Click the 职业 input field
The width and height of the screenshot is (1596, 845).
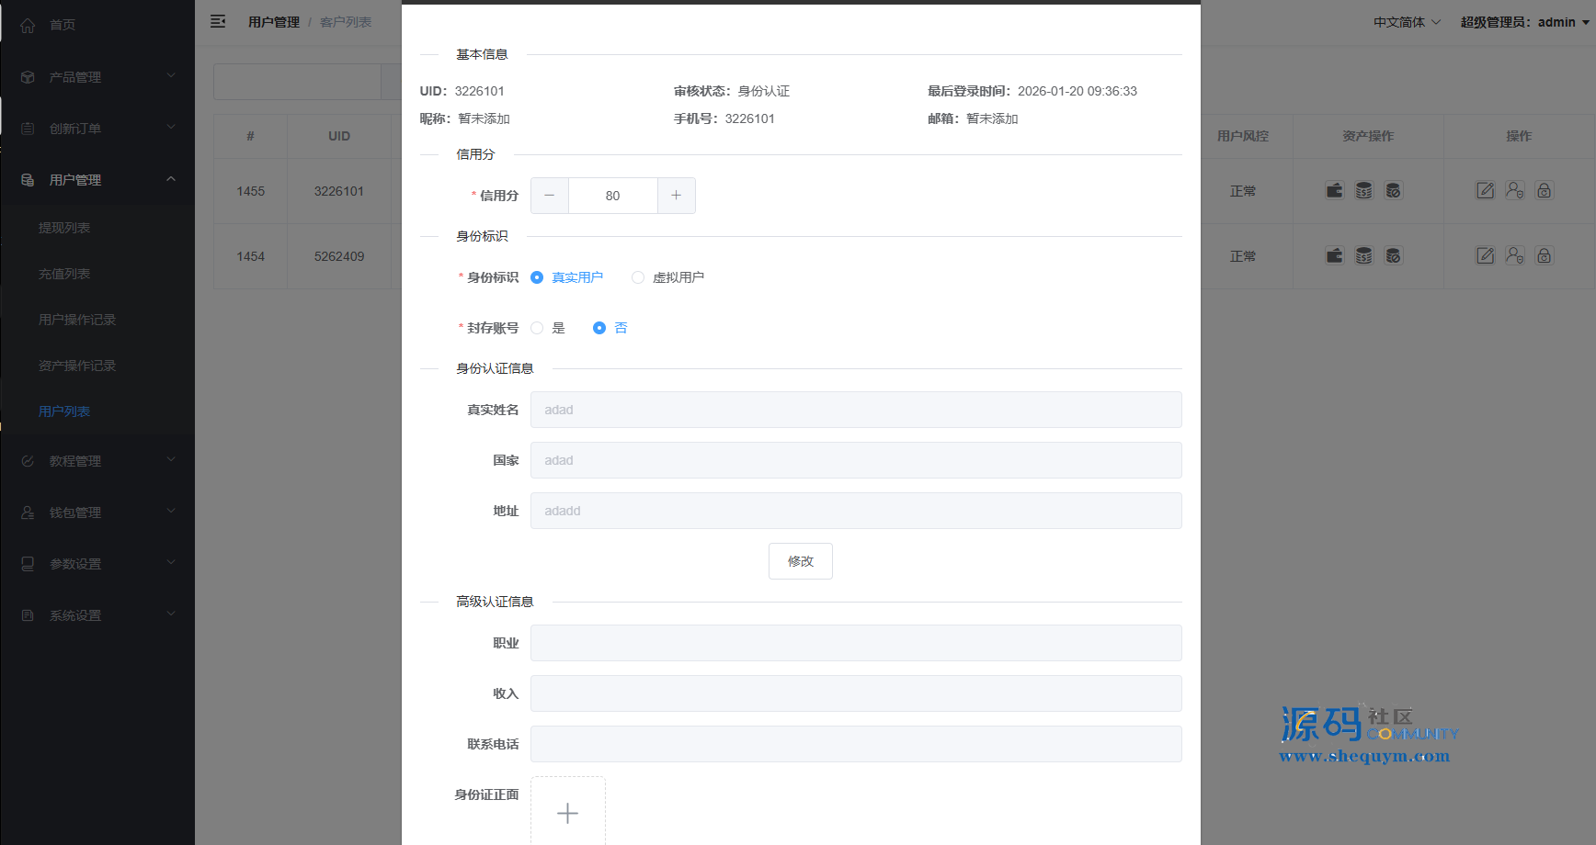click(855, 643)
